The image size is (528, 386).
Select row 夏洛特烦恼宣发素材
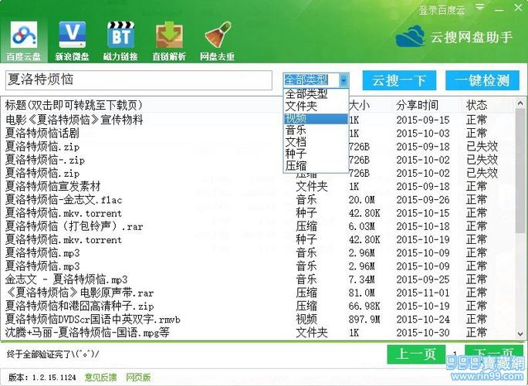259,186
